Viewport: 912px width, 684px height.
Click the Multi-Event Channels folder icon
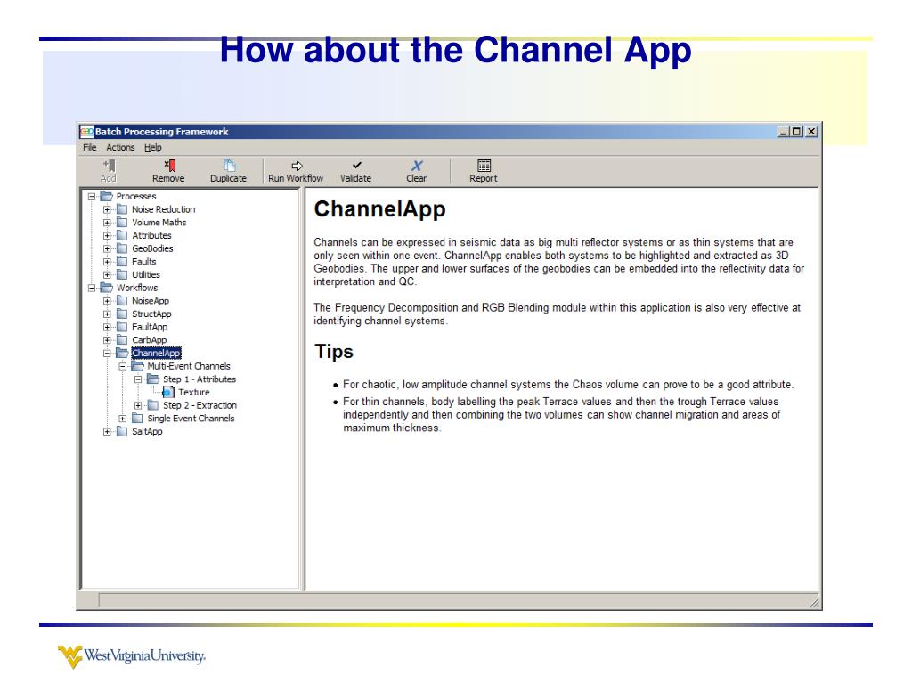pos(138,366)
